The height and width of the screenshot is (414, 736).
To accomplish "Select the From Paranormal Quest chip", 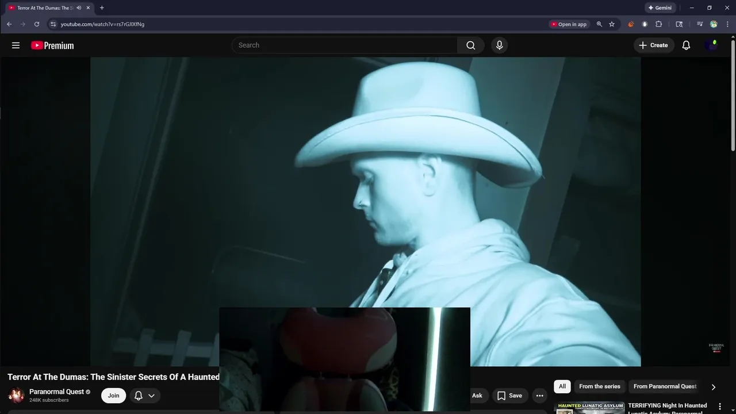I will 665,386.
